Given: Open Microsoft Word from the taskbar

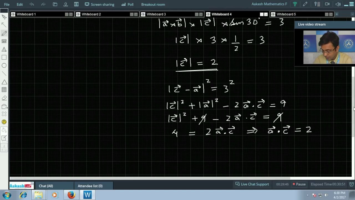Looking at the screenshot, I should point(88,195).
